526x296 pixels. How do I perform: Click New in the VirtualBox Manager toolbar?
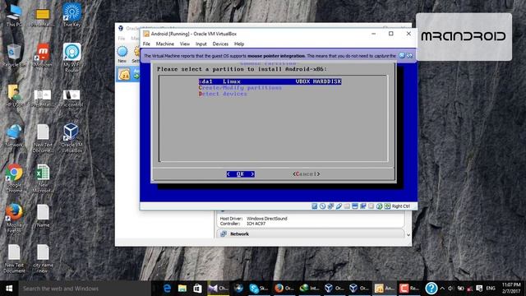tap(122, 55)
